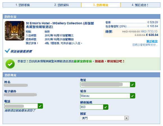Select step 4 預訂成功 tab
Screen dimensions: 163x126
coord(140,5)
